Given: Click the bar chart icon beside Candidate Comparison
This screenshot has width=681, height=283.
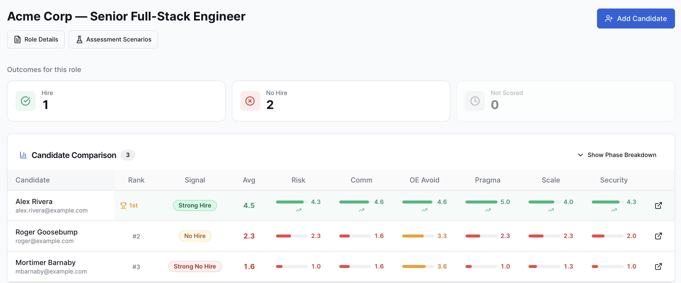Looking at the screenshot, I should pyautogui.click(x=23, y=155).
